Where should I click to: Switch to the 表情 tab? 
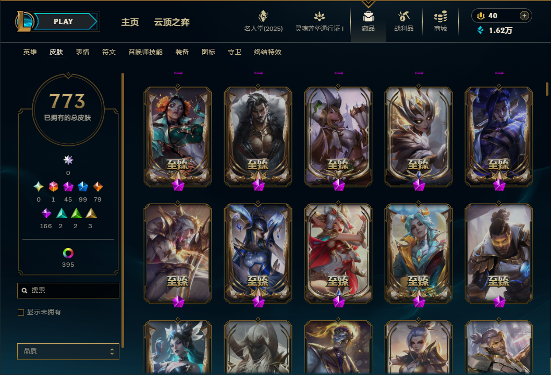82,52
